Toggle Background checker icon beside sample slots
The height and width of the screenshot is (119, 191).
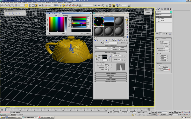click(127, 23)
